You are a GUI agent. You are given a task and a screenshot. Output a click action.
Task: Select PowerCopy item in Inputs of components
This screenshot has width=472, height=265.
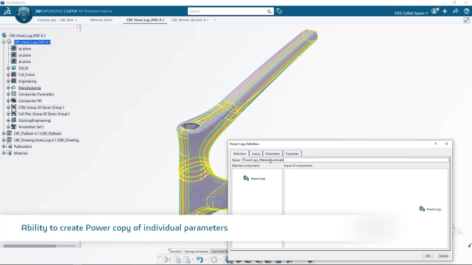coord(430,209)
